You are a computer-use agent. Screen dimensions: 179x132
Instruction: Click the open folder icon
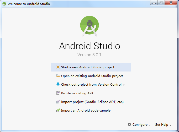(58, 76)
